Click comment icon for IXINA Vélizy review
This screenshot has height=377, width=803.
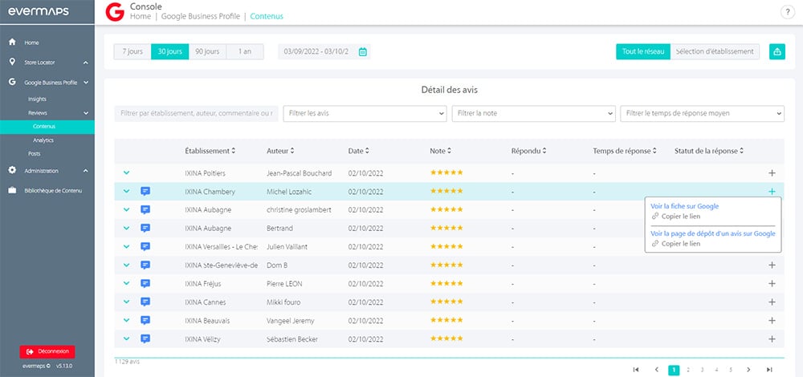[145, 339]
